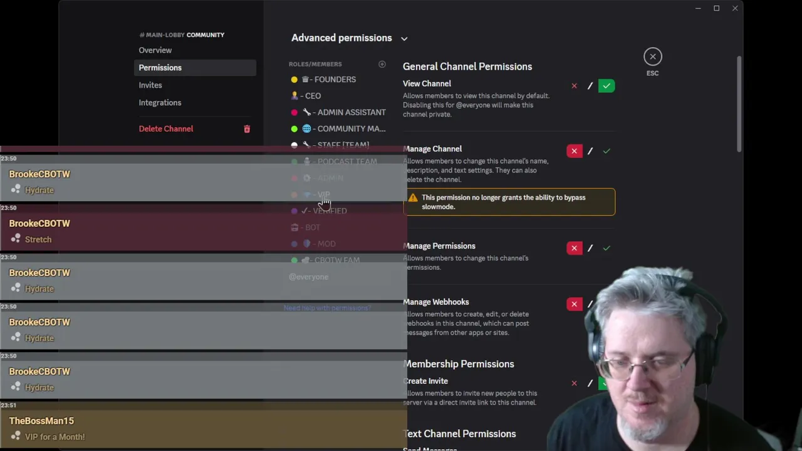Viewport: 802px width, 451px height.
Task: Add a role or member with plus icon
Action: [x=382, y=64]
